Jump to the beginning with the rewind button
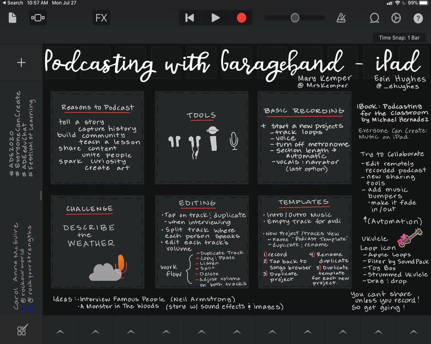This screenshot has height=344, width=431. pos(190,18)
